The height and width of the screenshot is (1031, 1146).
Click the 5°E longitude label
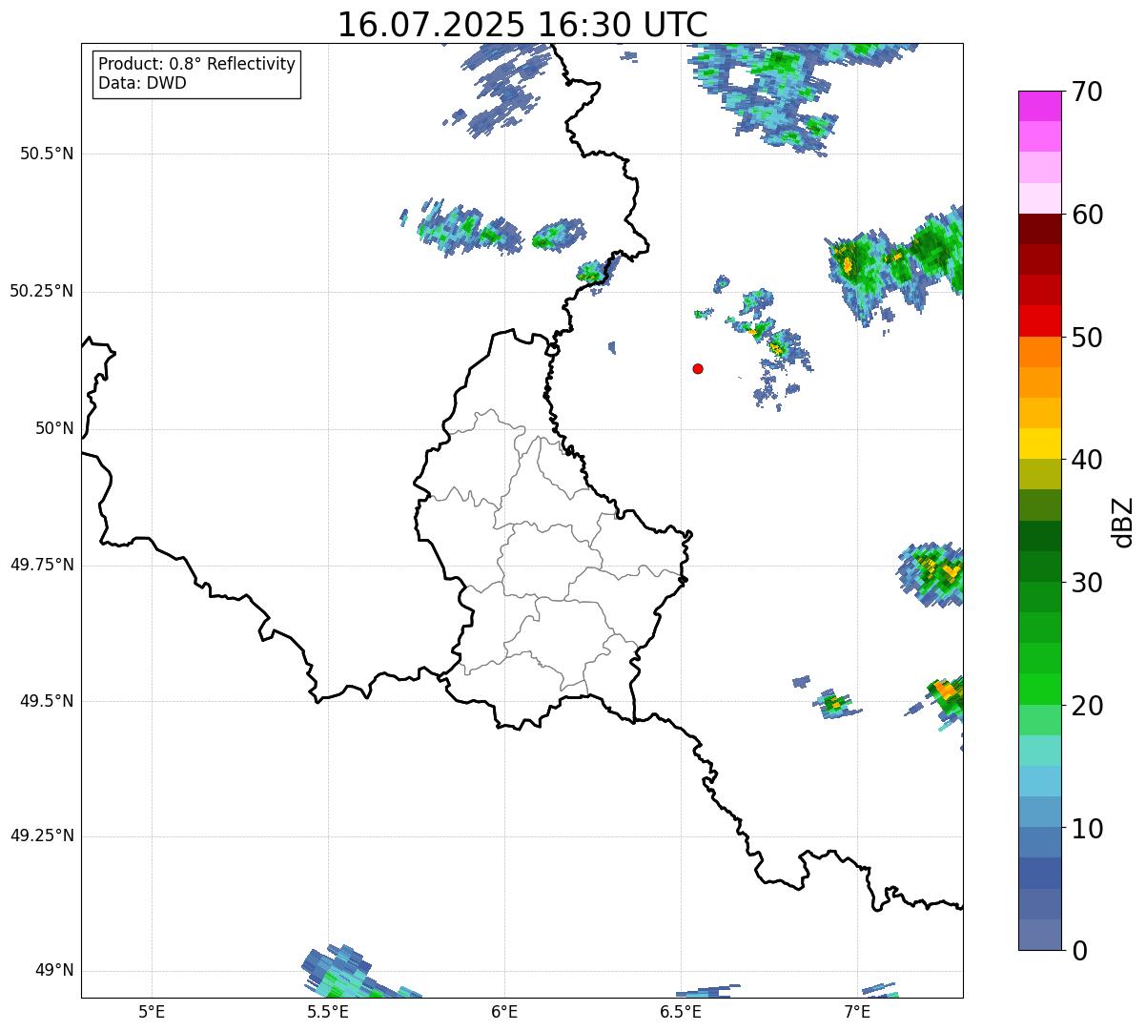[x=152, y=1011]
